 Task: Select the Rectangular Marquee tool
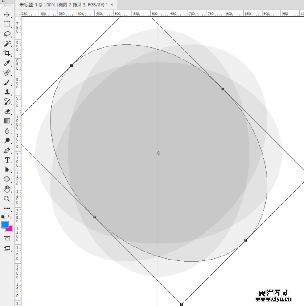pyautogui.click(x=7, y=24)
